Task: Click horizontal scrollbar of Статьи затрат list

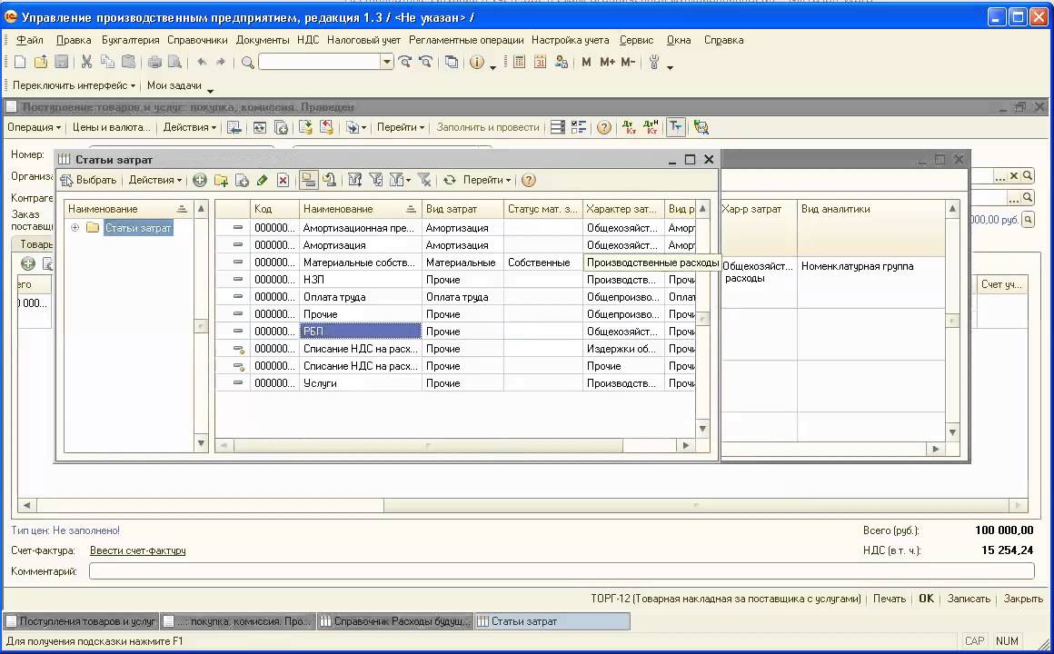Action: pyautogui.click(x=428, y=445)
